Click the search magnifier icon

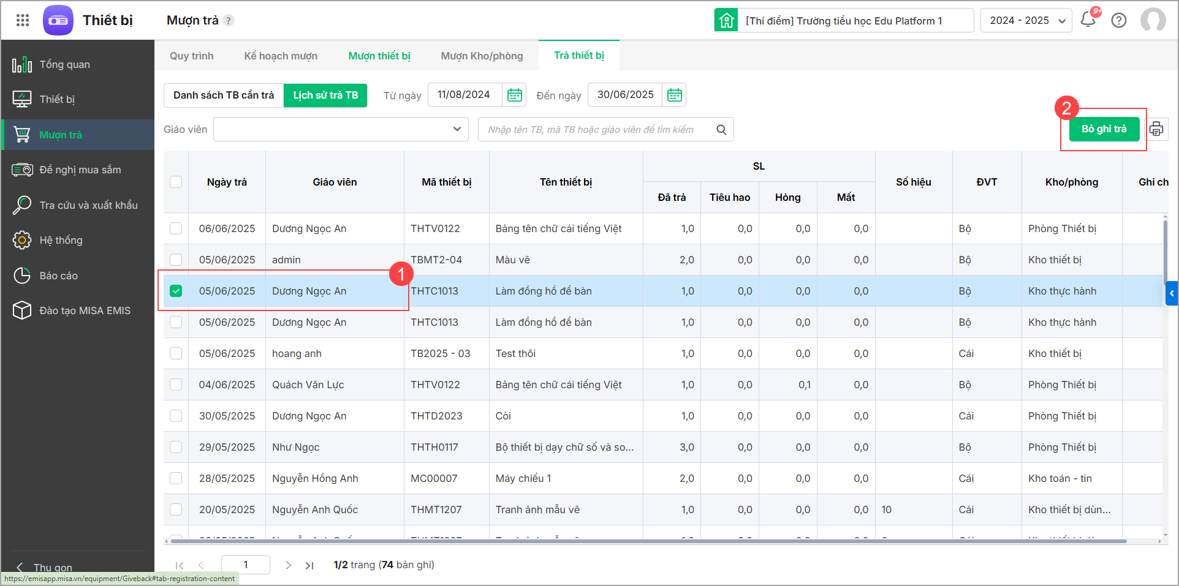pyautogui.click(x=721, y=130)
